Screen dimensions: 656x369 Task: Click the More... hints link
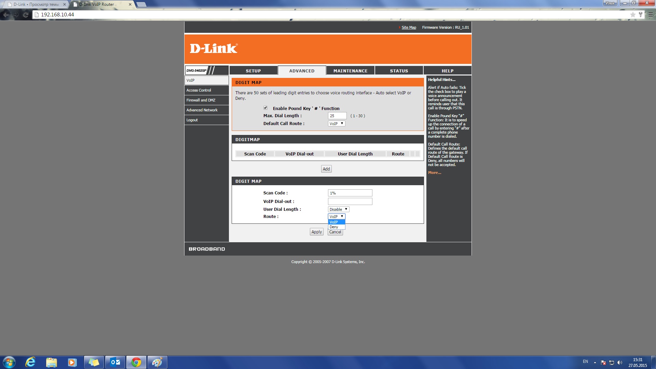[x=434, y=173]
